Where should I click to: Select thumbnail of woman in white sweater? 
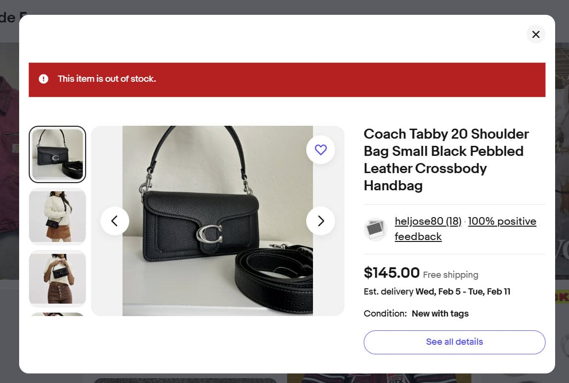coord(57,216)
